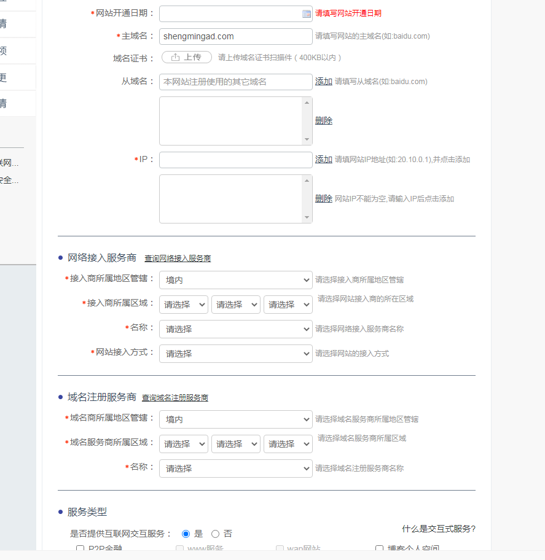Click the scrollbar of the 从域名 list box

pyautogui.click(x=307, y=120)
